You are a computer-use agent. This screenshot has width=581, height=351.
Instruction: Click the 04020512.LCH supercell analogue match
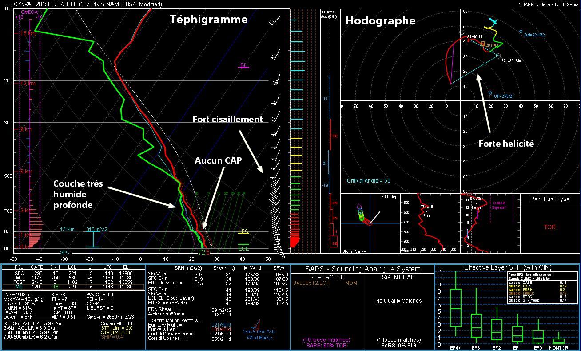[312, 283]
